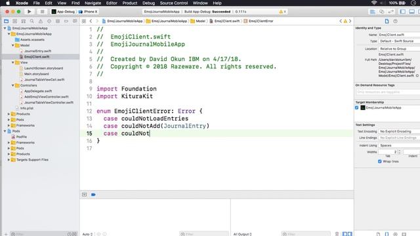
Task: Open the Product menu
Action: point(130,3)
